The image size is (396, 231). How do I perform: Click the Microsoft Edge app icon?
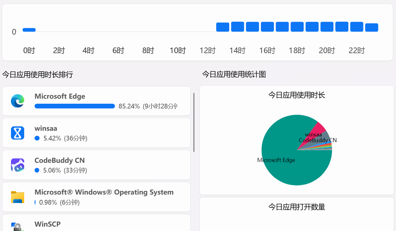click(17, 101)
